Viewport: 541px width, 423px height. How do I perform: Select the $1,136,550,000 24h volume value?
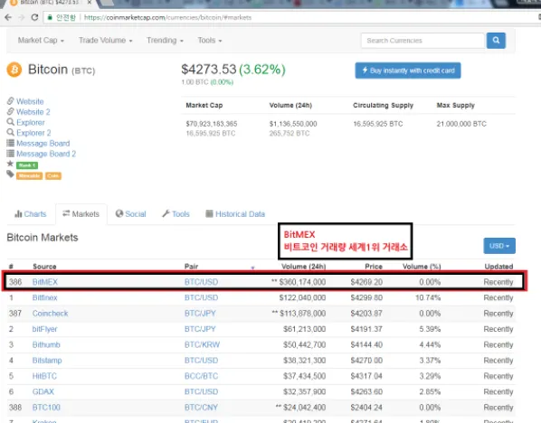(293, 124)
